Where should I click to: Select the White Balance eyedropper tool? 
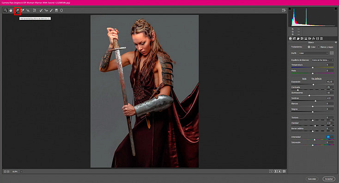[x=17, y=11]
